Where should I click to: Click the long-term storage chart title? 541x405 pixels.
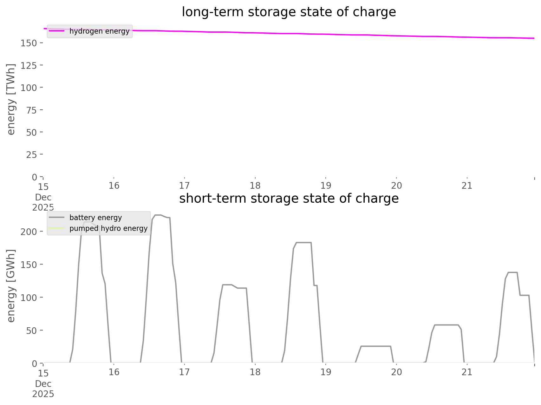pos(289,12)
